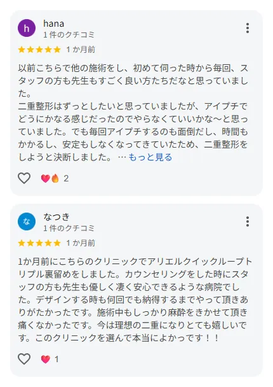Click the body text of なつき's review
Viewport: 273px width, 387px height.
(135, 300)
